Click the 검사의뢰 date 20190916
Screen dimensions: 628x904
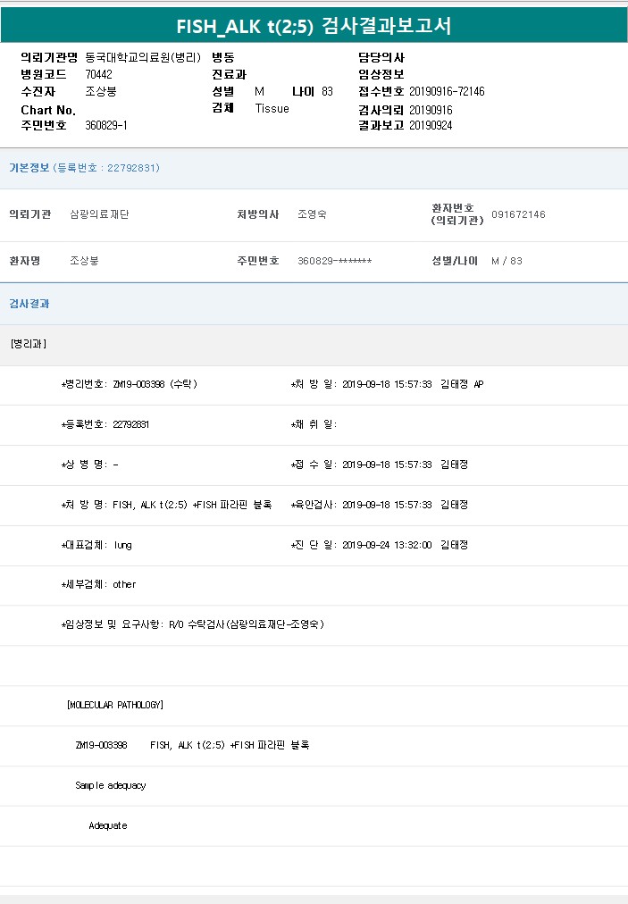431,109
